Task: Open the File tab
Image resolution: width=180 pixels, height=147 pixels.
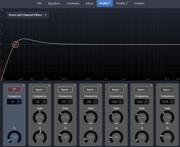Action: (39, 3)
